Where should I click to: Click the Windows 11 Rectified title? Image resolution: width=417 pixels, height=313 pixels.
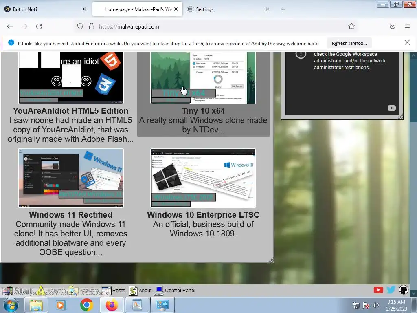pyautogui.click(x=71, y=214)
